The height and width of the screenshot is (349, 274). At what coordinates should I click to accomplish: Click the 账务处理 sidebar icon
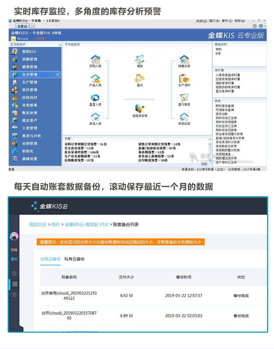click(x=15, y=113)
